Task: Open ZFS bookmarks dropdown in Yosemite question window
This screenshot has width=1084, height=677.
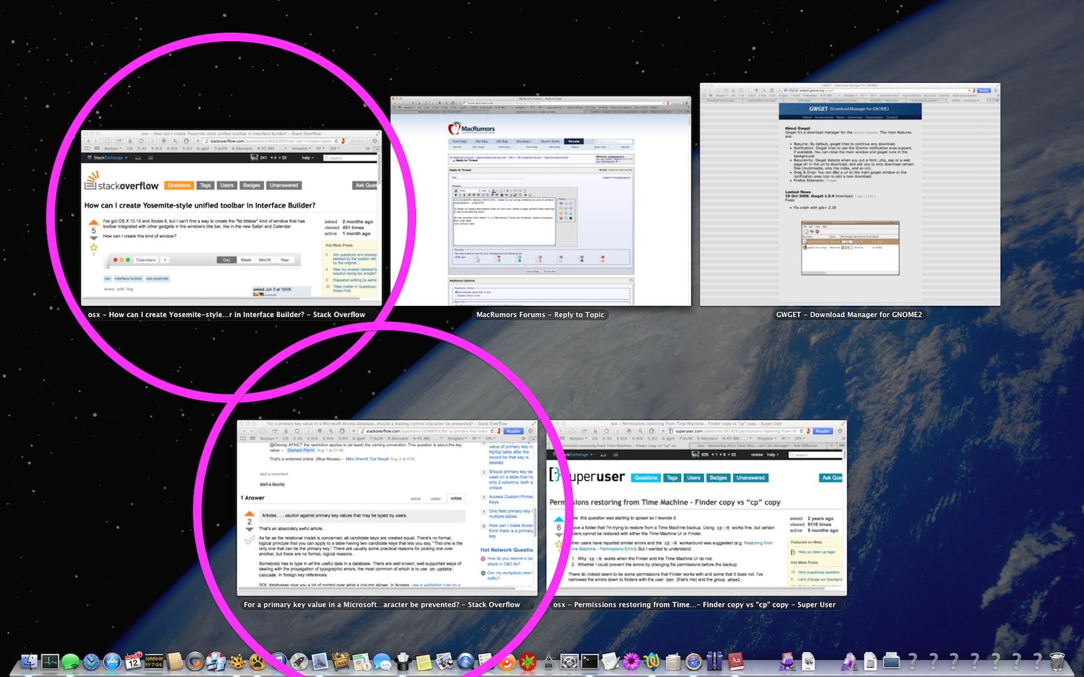Action: (335, 149)
